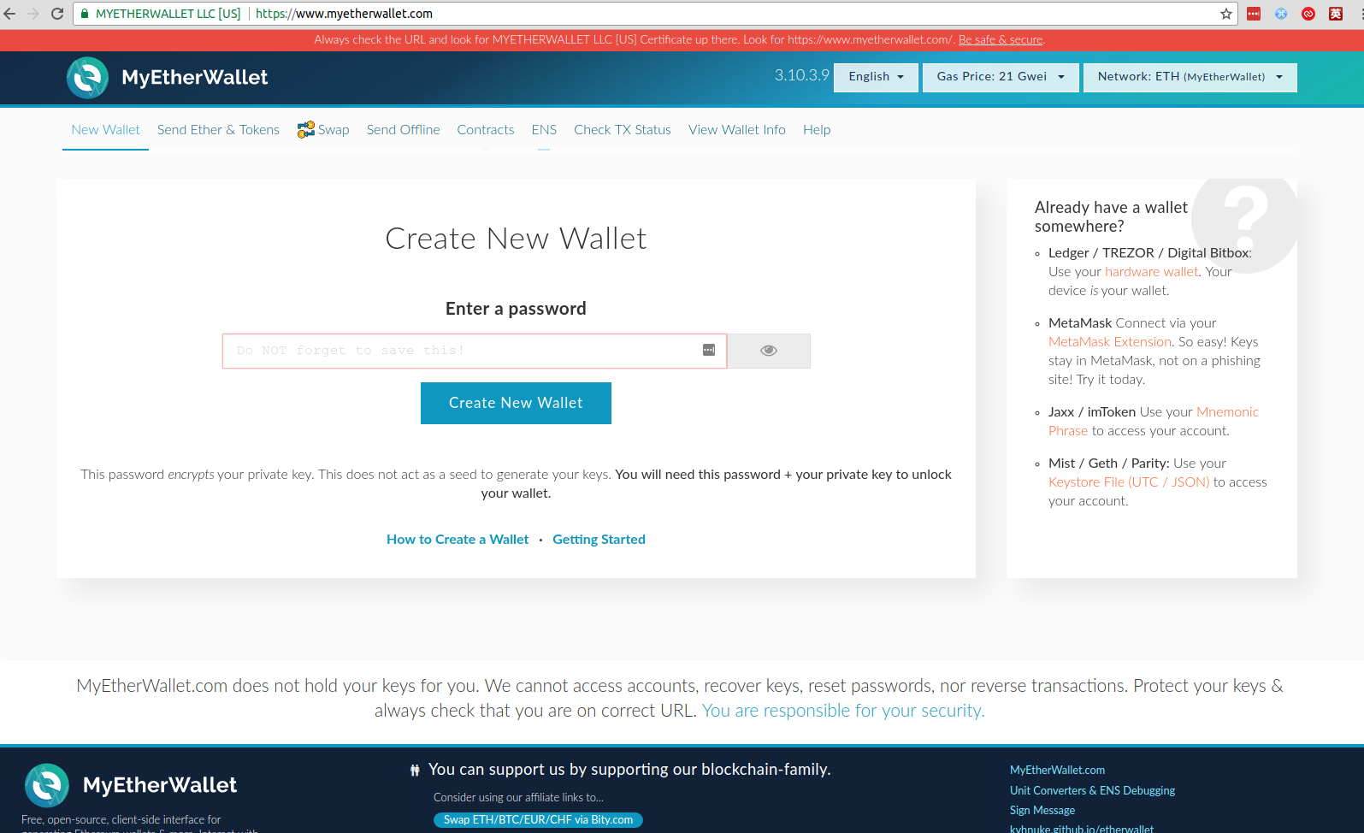Click the footer MyEtherWallet logo
This screenshot has height=833, width=1364.
[x=130, y=785]
